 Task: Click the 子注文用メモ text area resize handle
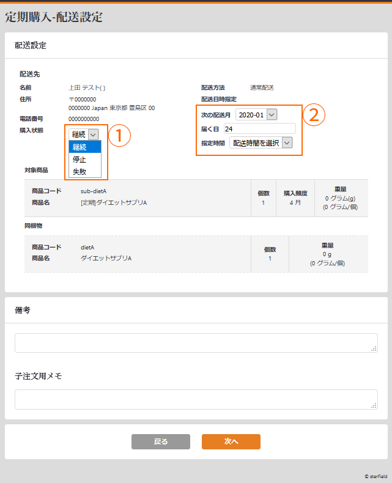point(374,405)
